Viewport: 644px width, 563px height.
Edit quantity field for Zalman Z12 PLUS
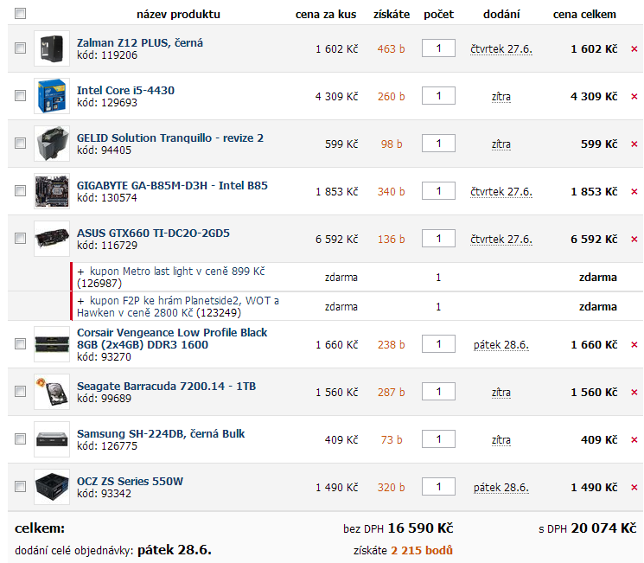438,48
